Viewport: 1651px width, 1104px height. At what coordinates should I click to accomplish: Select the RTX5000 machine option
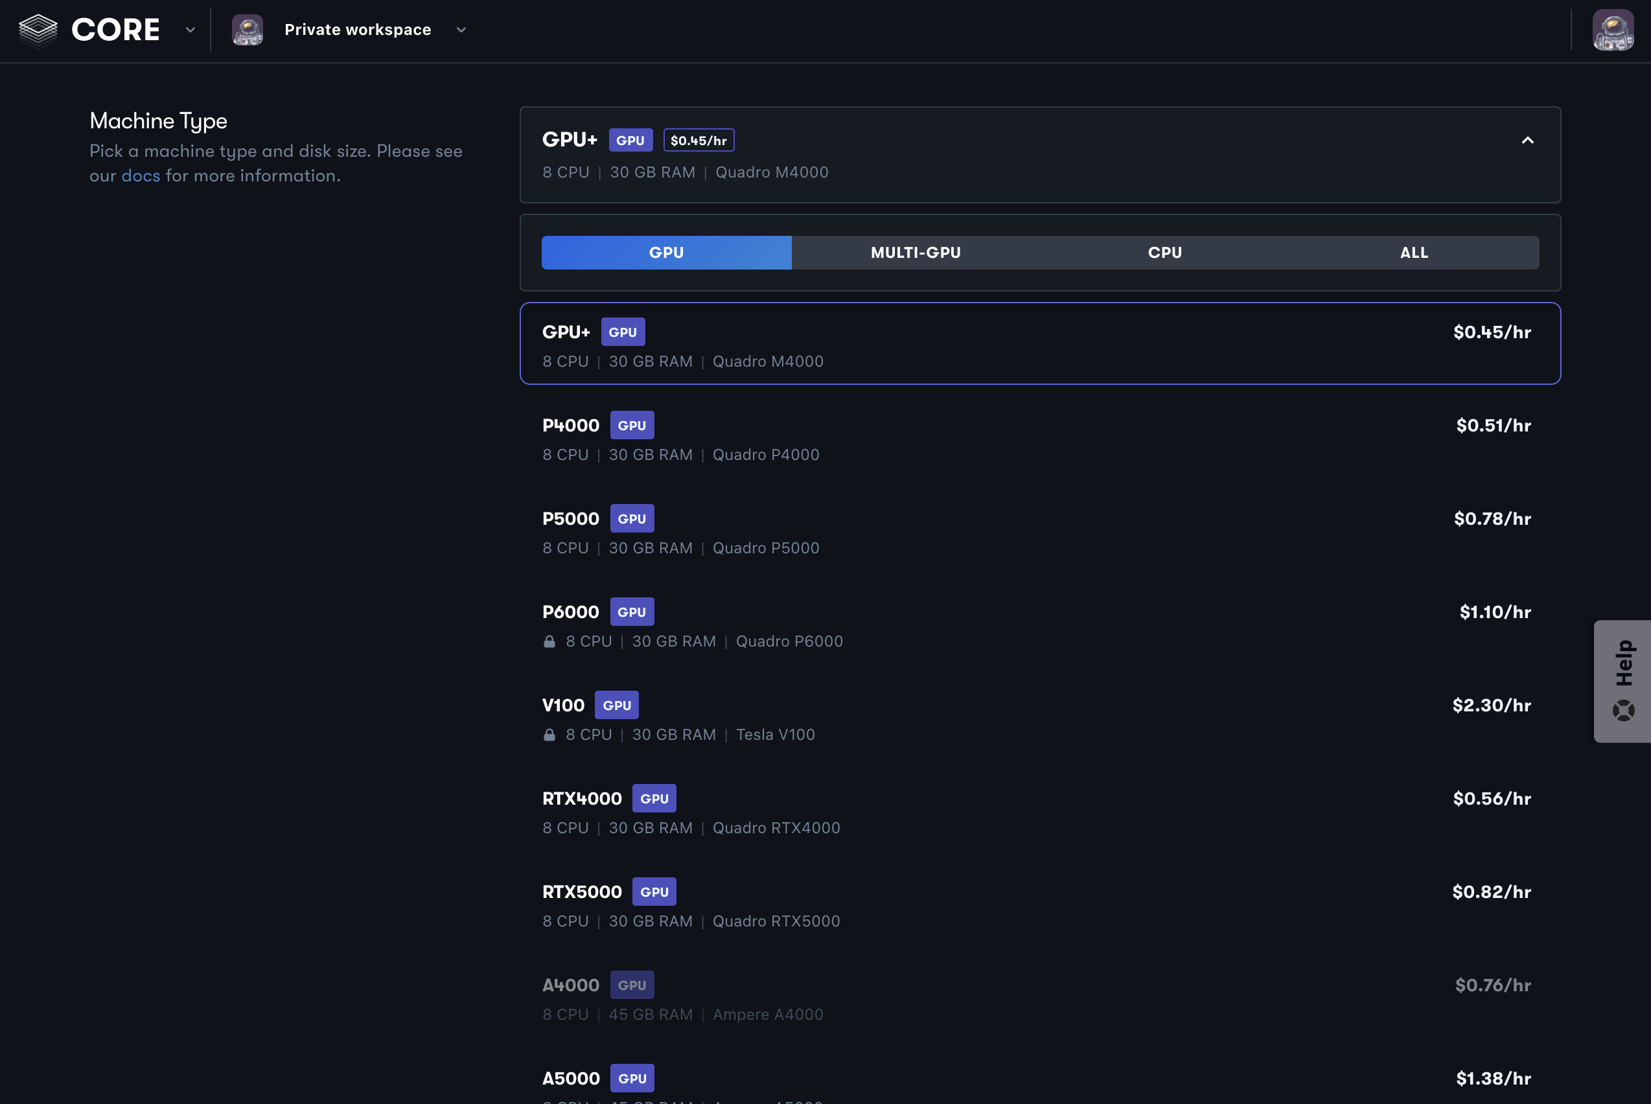[x=1040, y=903]
